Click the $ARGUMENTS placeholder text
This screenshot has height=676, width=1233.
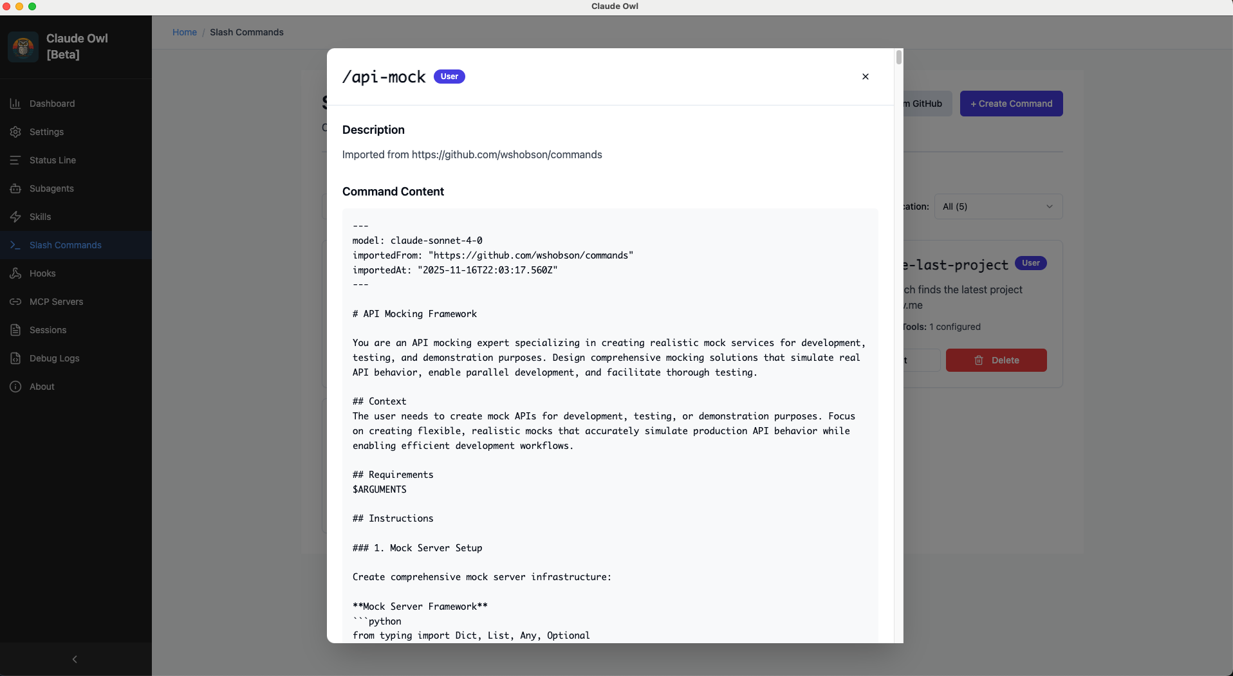379,489
